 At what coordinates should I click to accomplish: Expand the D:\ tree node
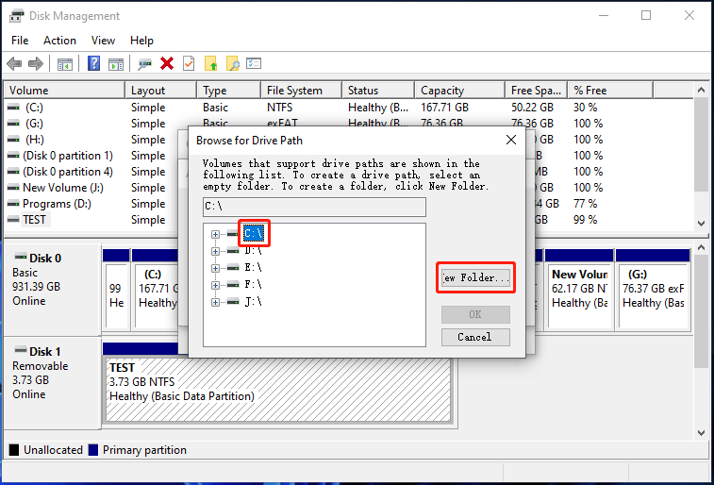(x=215, y=251)
